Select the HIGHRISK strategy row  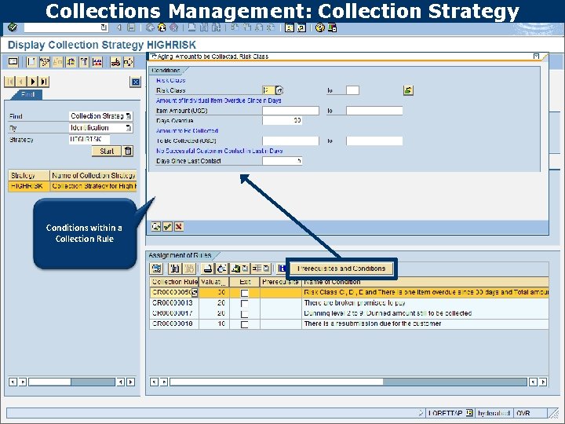(72, 186)
